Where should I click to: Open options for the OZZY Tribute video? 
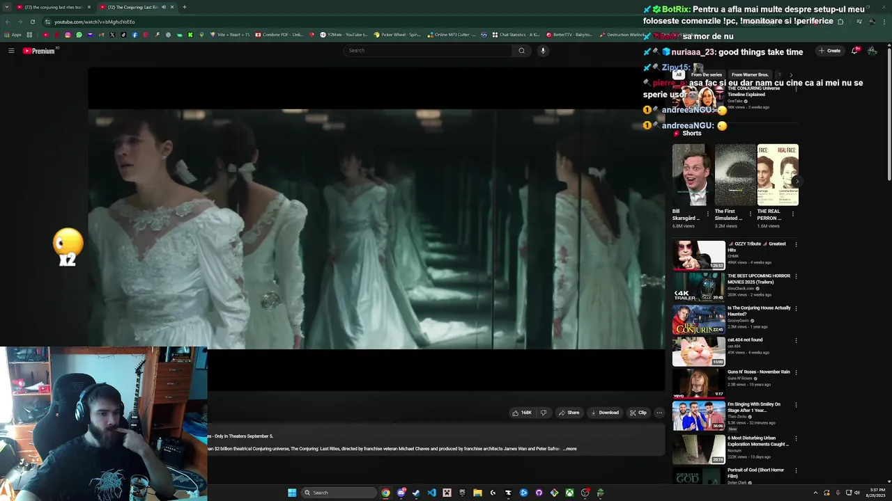tap(796, 244)
